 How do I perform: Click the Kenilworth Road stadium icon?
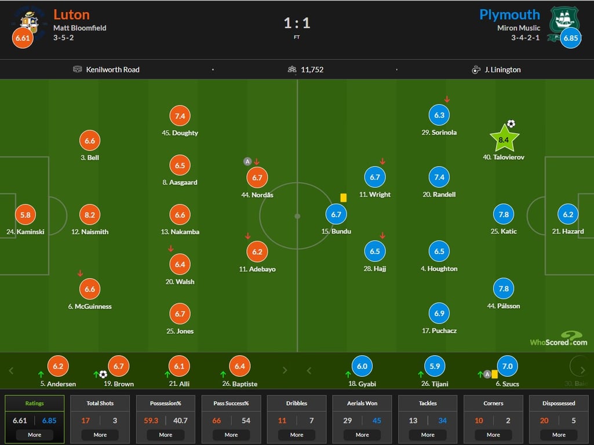click(78, 70)
